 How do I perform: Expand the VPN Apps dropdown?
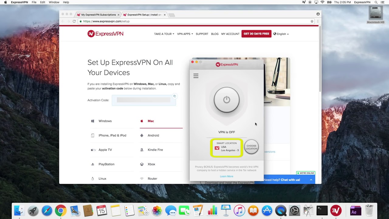coord(185,34)
